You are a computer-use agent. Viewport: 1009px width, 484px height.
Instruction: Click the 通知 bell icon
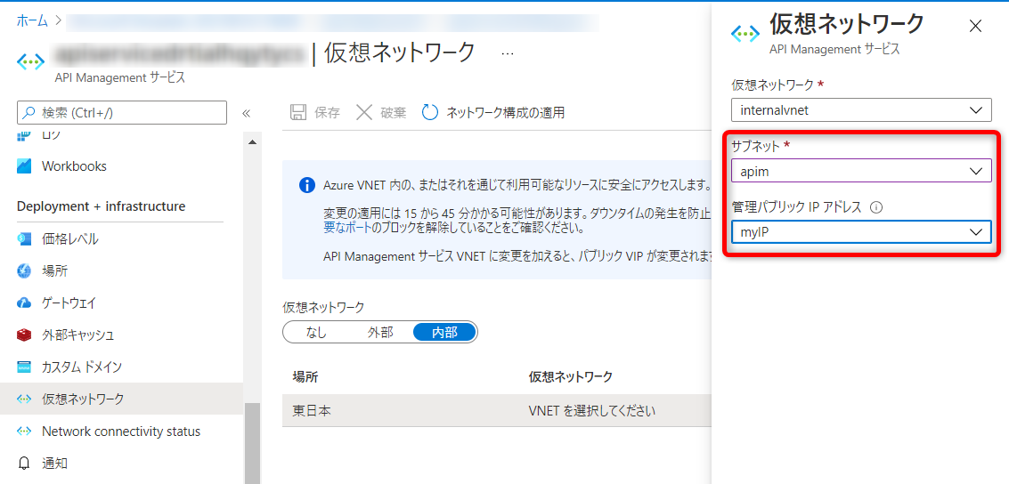(x=24, y=463)
